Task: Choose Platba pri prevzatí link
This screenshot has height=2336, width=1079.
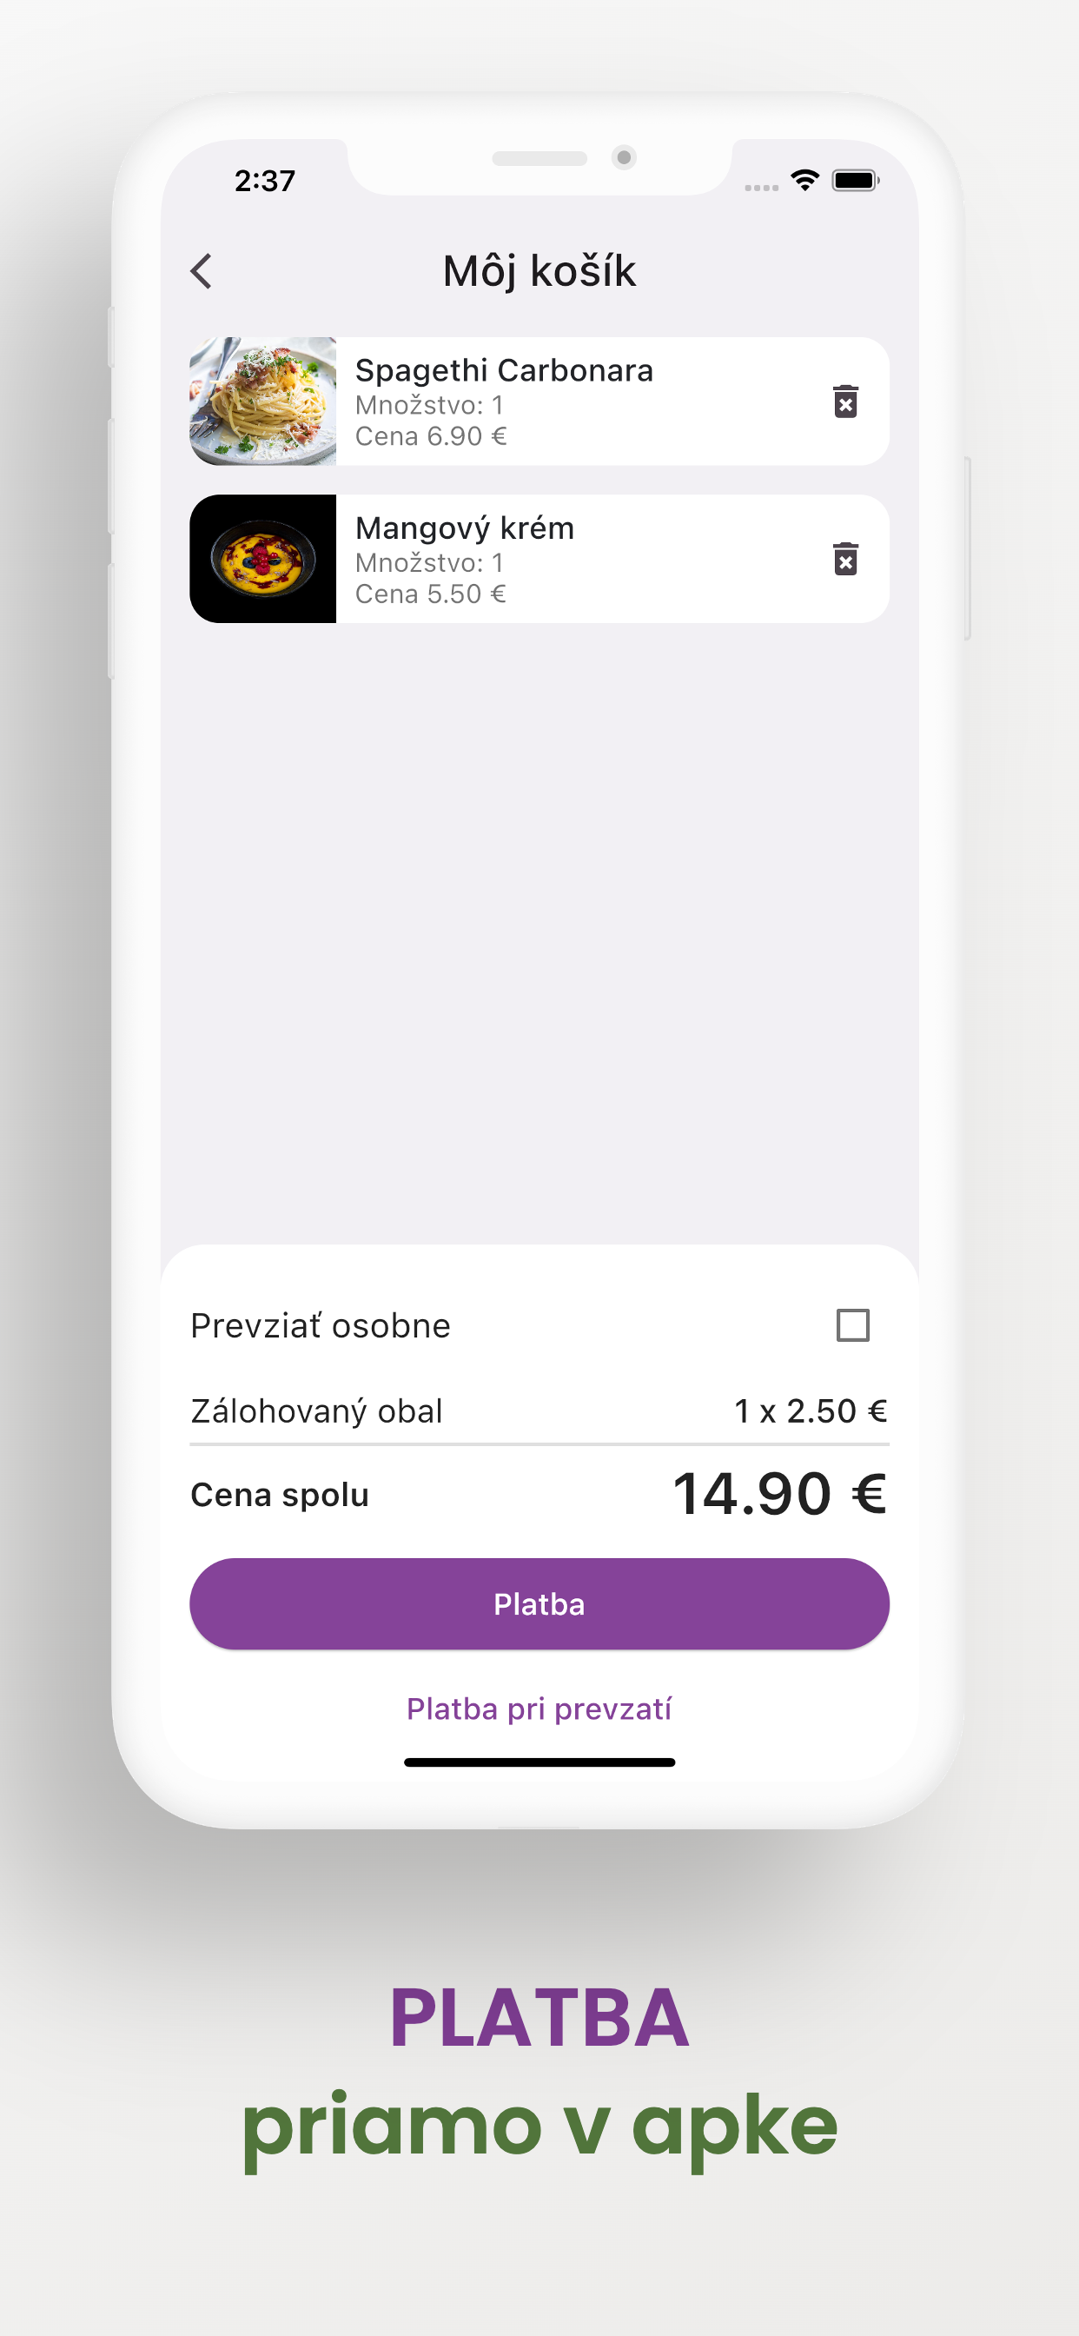Action: (x=539, y=1709)
